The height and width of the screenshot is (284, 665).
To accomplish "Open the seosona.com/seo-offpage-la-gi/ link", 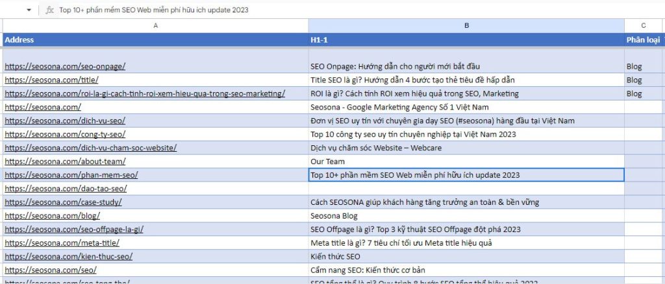I will point(74,229).
